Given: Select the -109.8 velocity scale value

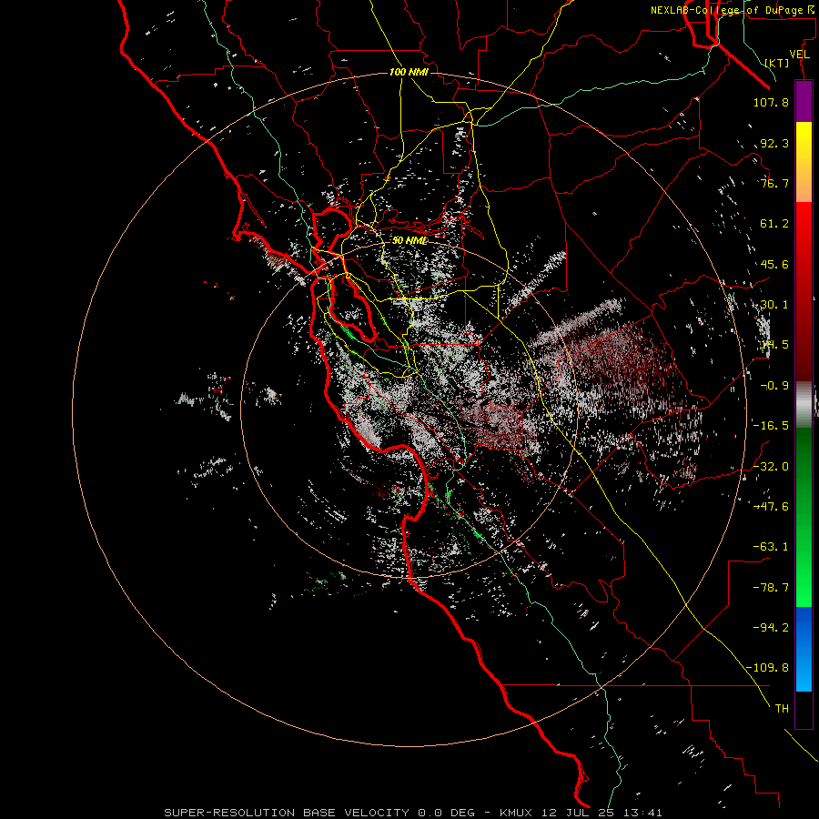Looking at the screenshot, I should coord(767,668).
